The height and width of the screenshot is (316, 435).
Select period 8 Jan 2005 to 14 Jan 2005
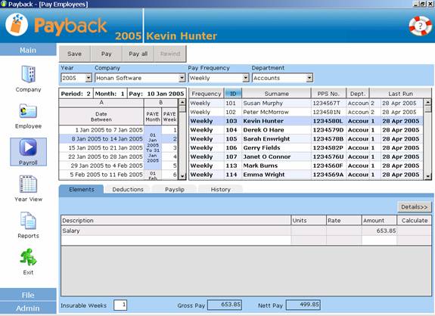(x=101, y=138)
